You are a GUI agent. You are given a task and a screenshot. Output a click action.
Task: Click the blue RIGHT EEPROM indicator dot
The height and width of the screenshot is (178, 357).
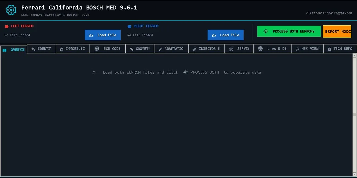pyautogui.click(x=129, y=27)
